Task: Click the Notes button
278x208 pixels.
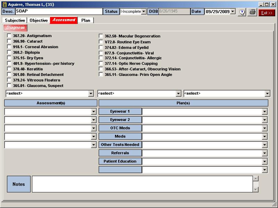Action: (19, 184)
